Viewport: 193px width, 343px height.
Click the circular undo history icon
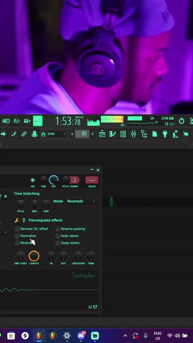click(x=182, y=121)
